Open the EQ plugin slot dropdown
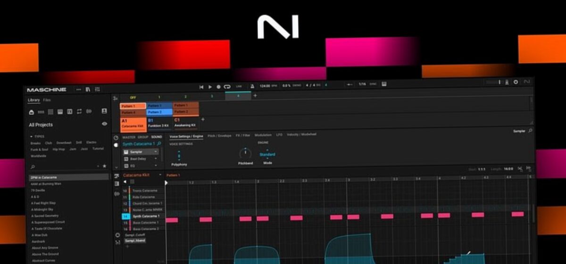Viewport: 566px width, 264px height. pyautogui.click(x=156, y=166)
